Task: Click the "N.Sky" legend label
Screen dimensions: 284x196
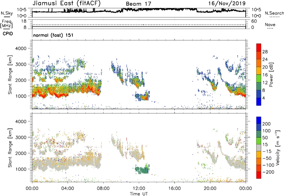Action: click(x=7, y=13)
